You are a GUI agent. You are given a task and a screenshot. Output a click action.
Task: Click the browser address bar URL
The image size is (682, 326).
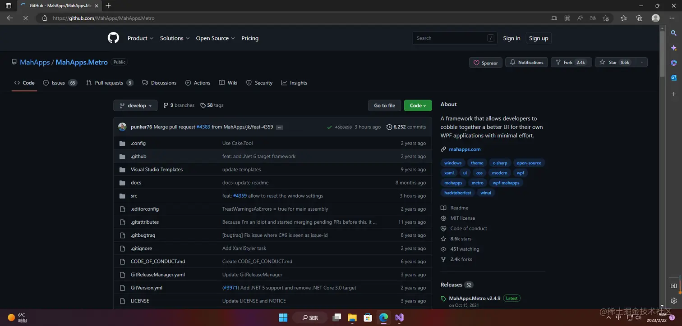104,18
